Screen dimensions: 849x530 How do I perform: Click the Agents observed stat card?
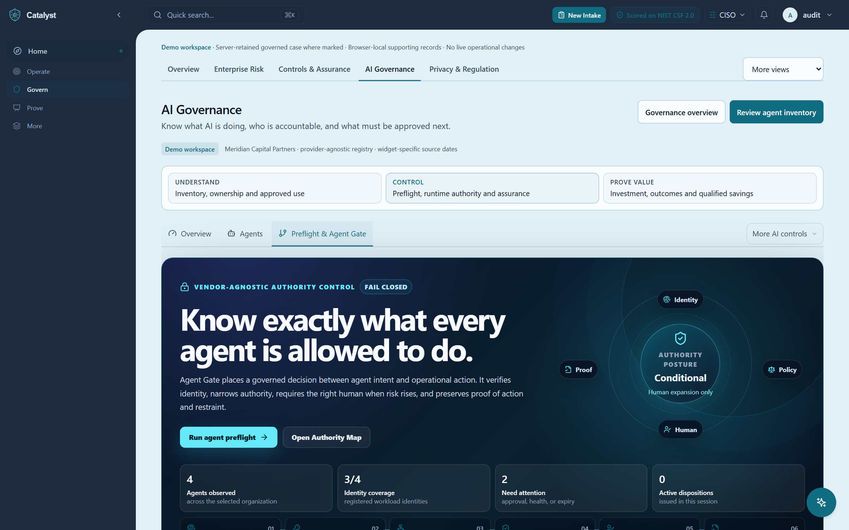[x=256, y=488]
